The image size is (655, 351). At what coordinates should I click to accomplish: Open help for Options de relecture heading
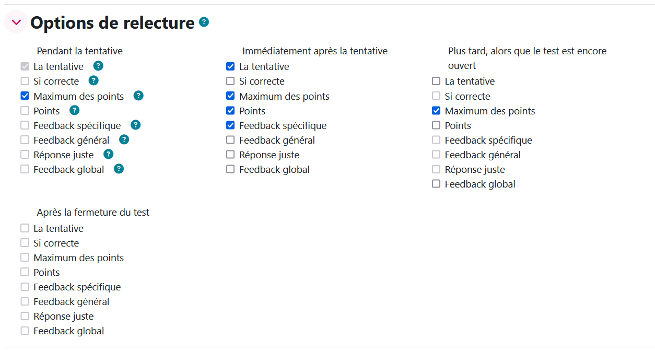click(x=204, y=22)
